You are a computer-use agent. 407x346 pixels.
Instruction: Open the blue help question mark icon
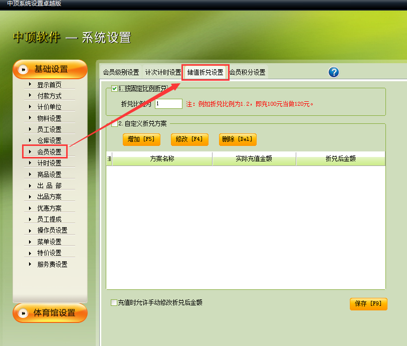click(x=334, y=72)
